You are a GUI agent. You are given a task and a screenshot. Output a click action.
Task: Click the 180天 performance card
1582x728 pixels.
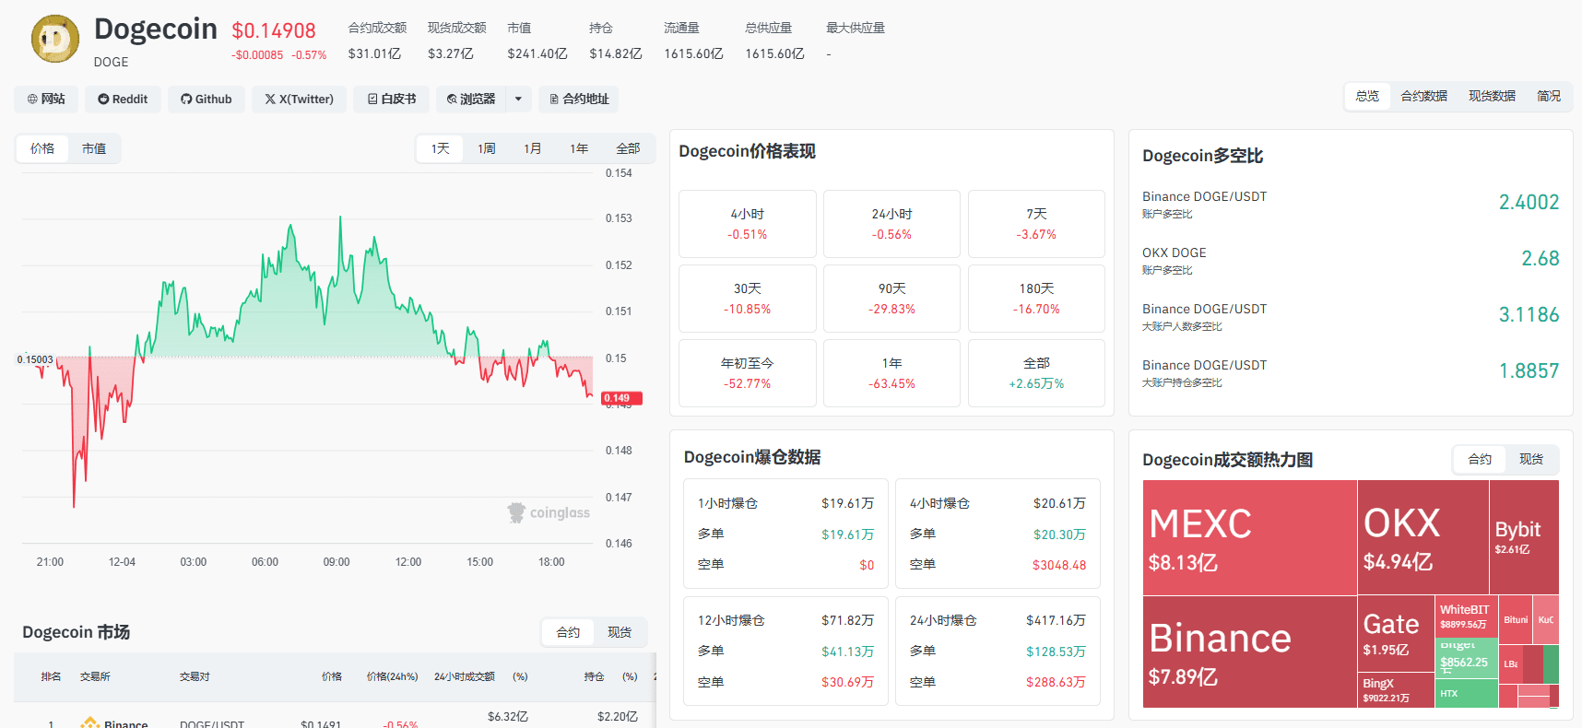(x=1036, y=299)
